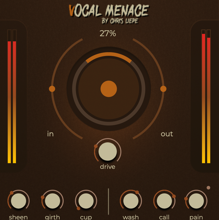Click the out-level arc handle
This screenshot has height=220, width=219.
pos(163,89)
